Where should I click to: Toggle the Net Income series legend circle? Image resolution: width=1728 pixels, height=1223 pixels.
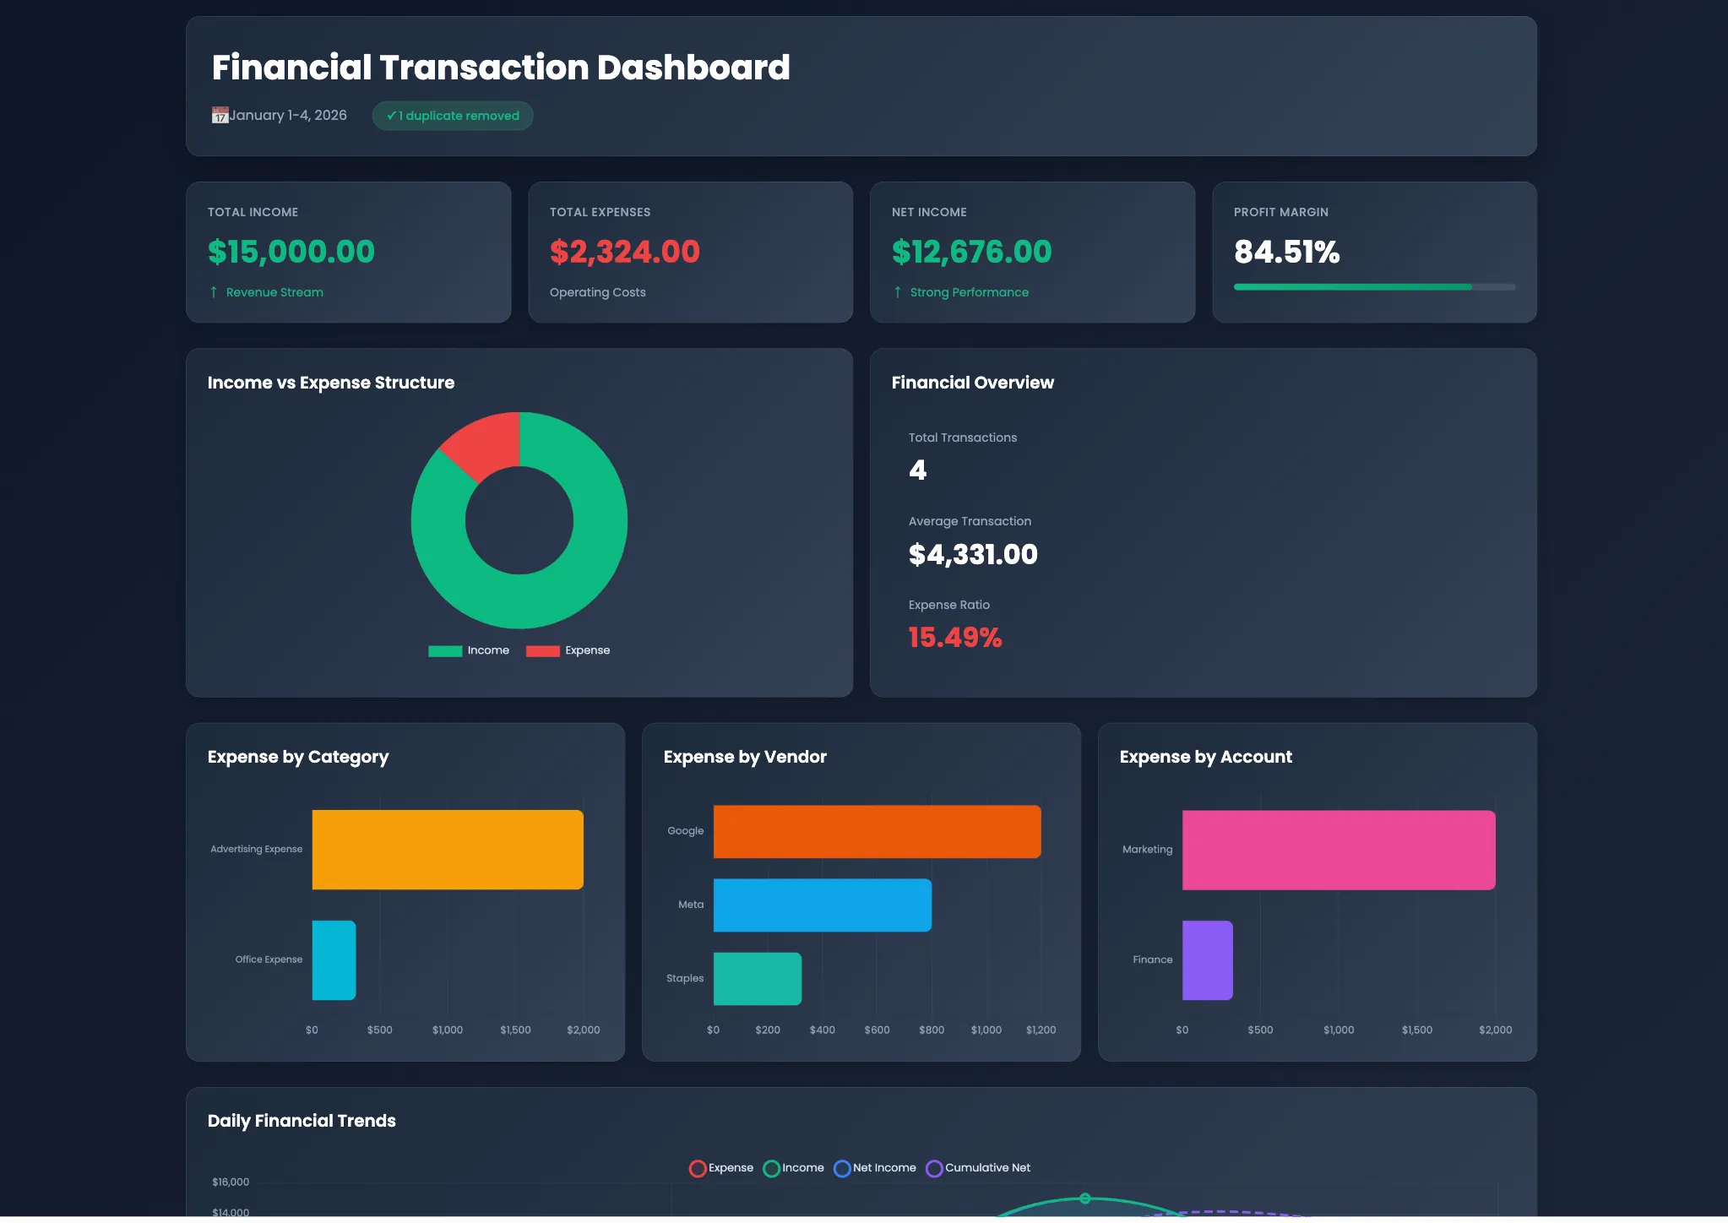click(842, 1168)
